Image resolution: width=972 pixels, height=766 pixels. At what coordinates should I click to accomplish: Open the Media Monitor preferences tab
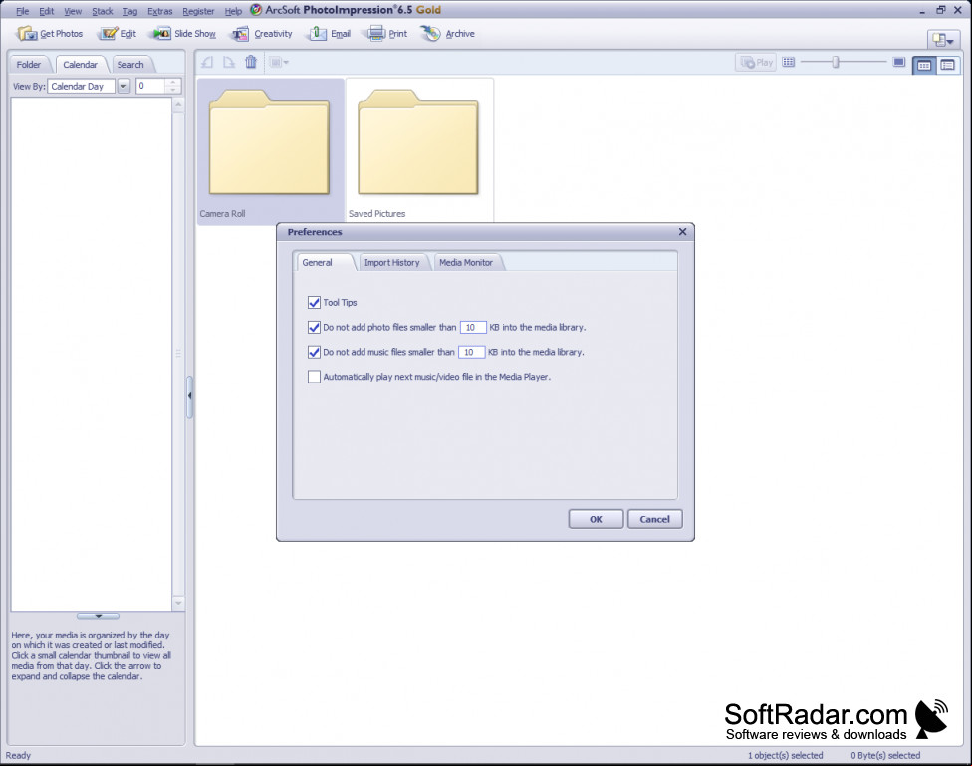(466, 262)
